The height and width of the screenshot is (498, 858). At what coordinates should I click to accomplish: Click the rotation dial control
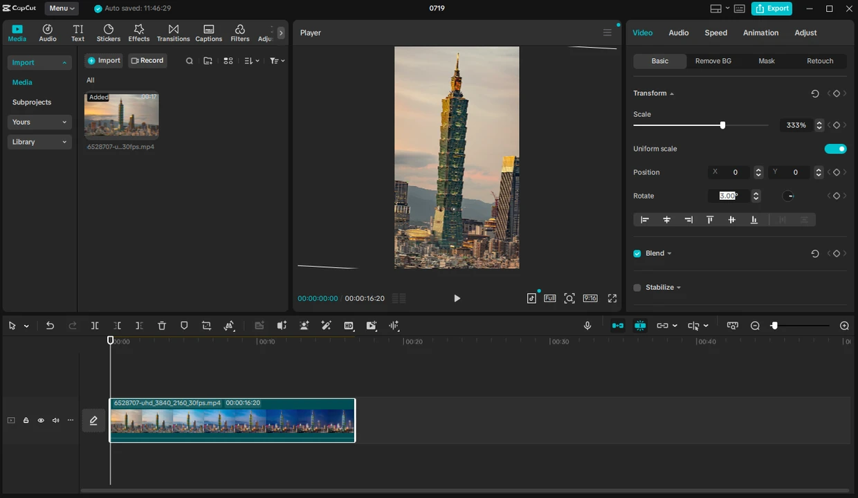[788, 196]
